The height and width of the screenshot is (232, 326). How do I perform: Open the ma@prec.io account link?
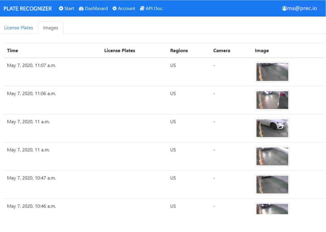coord(302,8)
